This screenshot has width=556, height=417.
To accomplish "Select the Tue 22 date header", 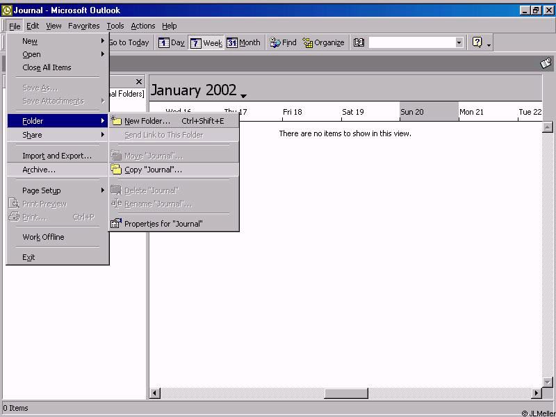I will [x=530, y=112].
